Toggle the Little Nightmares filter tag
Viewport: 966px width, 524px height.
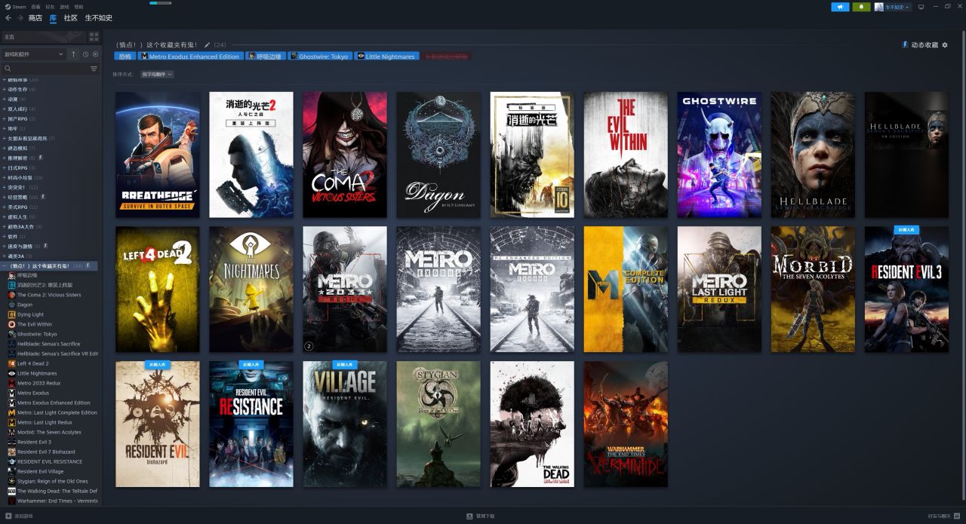(386, 57)
